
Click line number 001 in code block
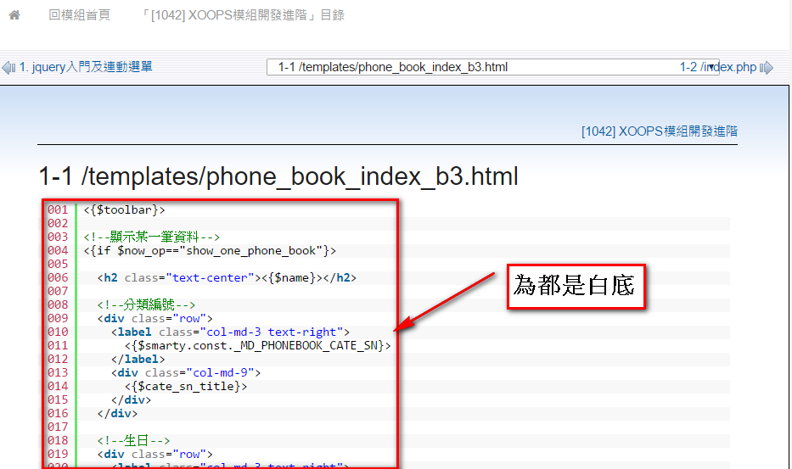pyautogui.click(x=58, y=209)
